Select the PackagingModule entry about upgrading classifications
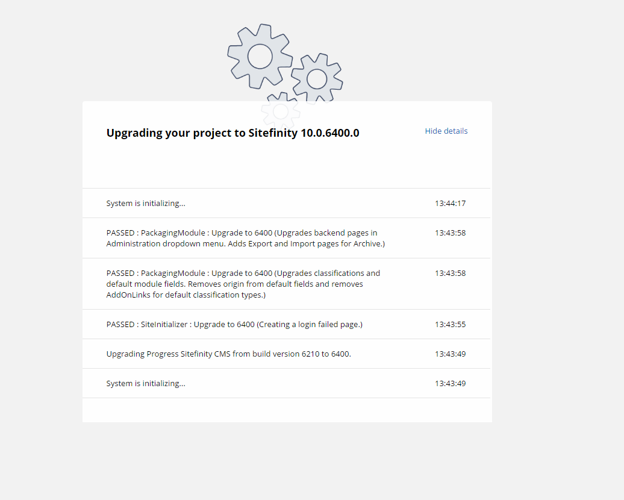 click(243, 284)
